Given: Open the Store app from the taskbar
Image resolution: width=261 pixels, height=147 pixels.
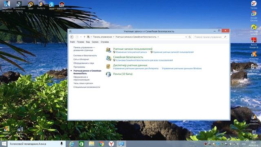Looking at the screenshot, I should coord(82,144).
